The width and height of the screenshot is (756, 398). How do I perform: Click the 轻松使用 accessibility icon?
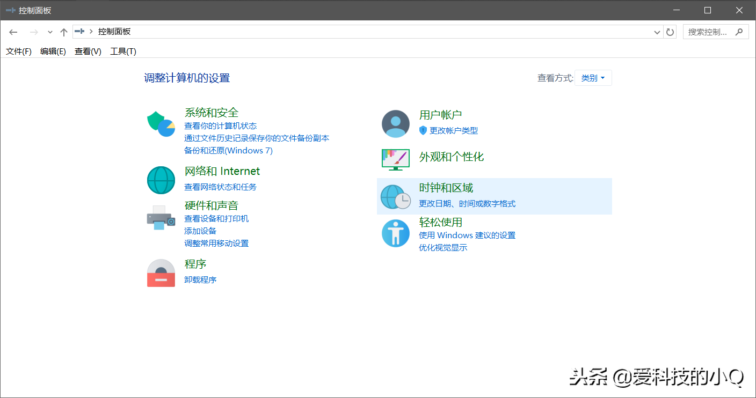click(x=396, y=233)
